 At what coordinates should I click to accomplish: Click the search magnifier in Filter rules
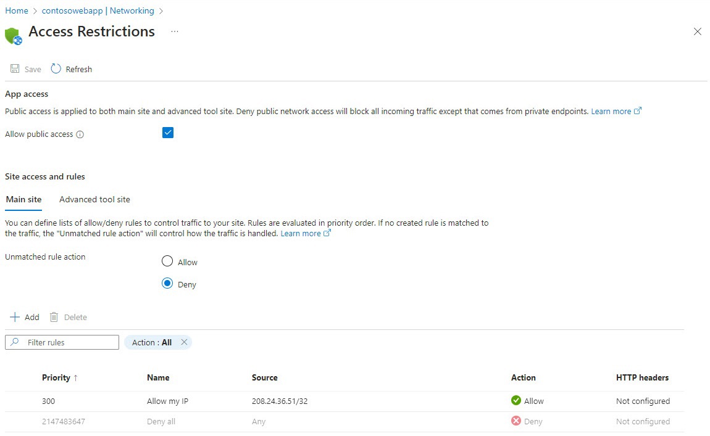pos(14,342)
